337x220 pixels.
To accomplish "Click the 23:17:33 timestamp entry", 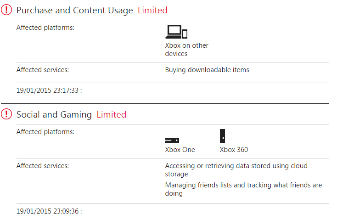I will (49, 90).
